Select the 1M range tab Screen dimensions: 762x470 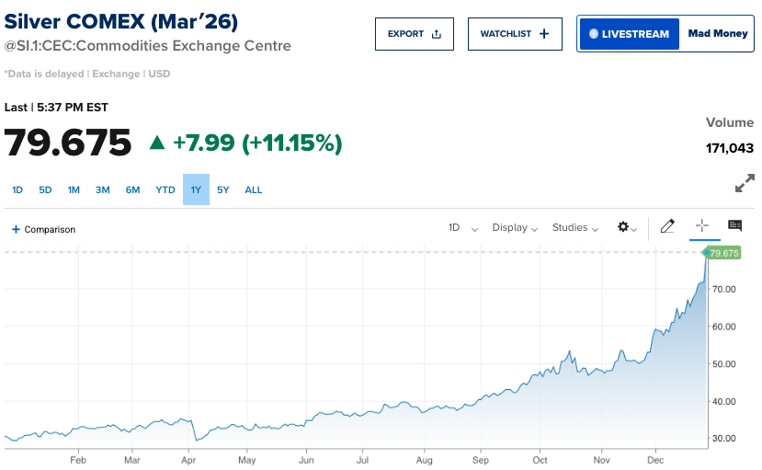tap(74, 190)
